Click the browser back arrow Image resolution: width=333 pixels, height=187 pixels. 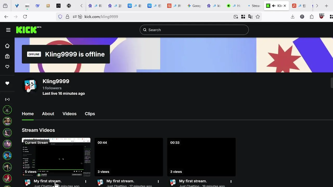[6, 17]
